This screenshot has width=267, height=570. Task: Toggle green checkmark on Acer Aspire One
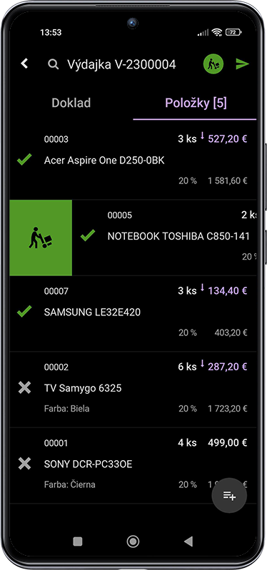pyautogui.click(x=24, y=160)
